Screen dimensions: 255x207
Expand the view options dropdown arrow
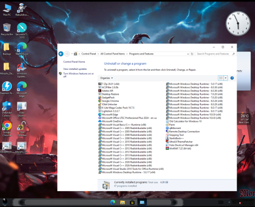point(225,78)
